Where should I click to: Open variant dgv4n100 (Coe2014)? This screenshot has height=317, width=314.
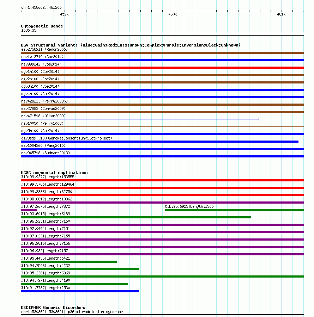[40, 94]
